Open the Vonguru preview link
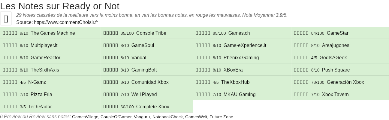The height and width of the screenshot is (120, 389). [142, 117]
